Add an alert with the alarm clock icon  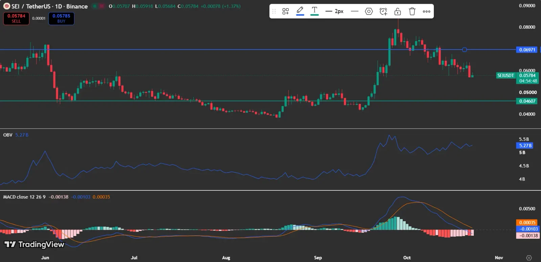(x=383, y=11)
